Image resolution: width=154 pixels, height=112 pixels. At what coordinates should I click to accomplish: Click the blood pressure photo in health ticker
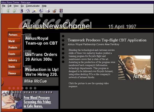(x=12, y=100)
